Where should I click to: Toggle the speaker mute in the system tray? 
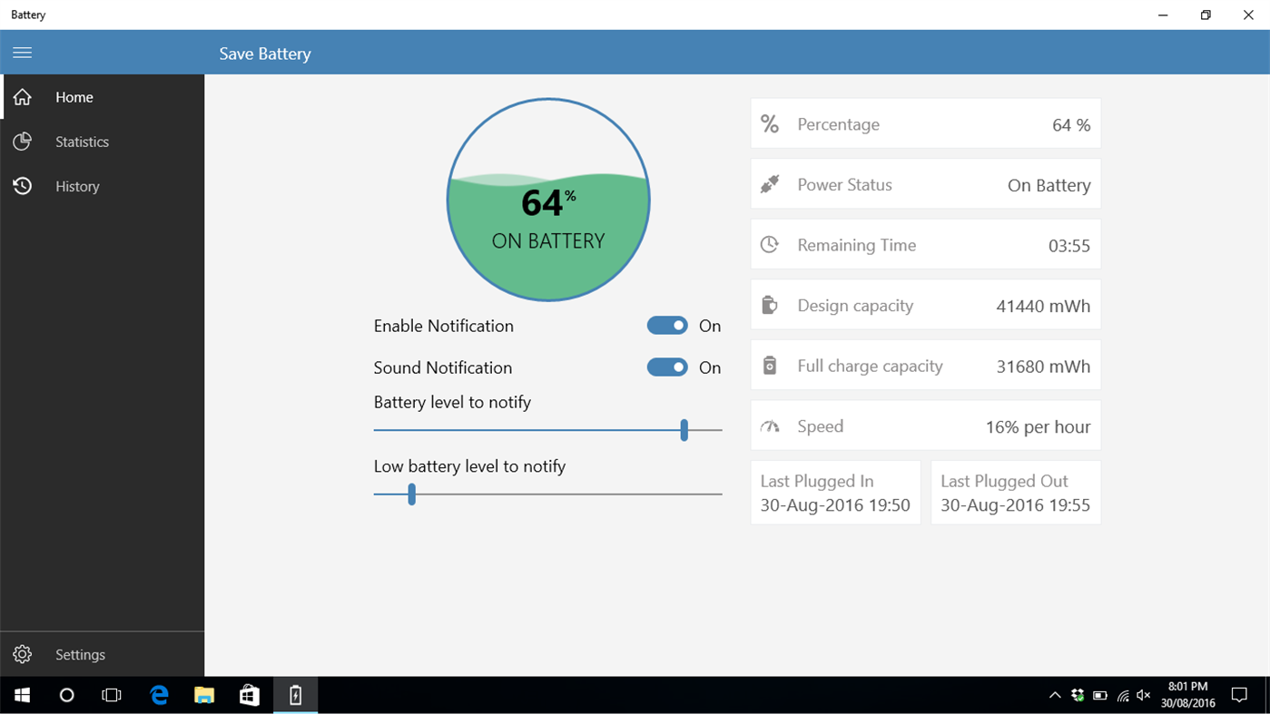(x=1142, y=695)
